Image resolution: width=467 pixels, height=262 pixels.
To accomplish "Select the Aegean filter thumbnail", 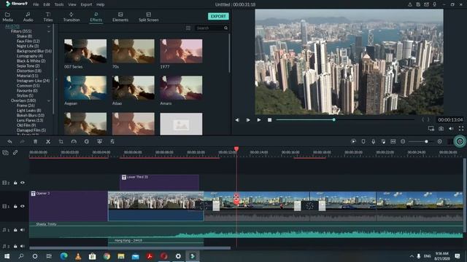I will pos(85,87).
